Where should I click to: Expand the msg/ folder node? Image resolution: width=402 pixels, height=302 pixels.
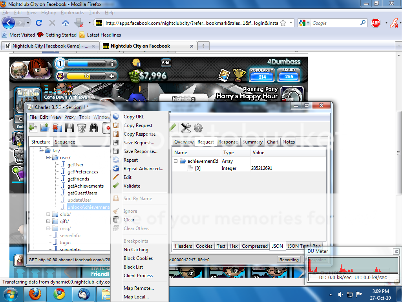point(48,228)
